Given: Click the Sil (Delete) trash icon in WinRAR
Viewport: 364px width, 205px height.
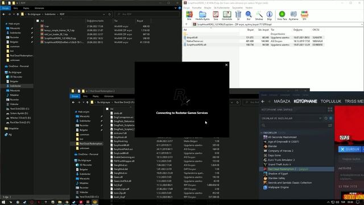Looking at the screenshot, I should [x=238, y=15].
